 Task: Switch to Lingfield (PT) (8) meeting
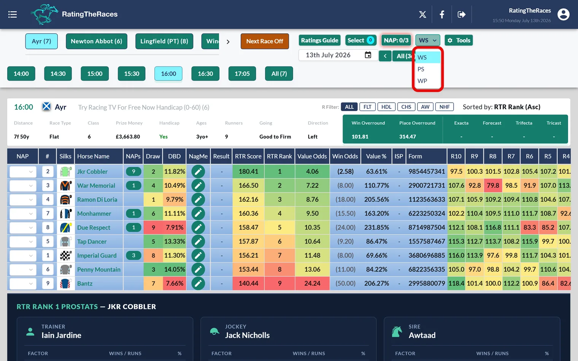click(164, 41)
